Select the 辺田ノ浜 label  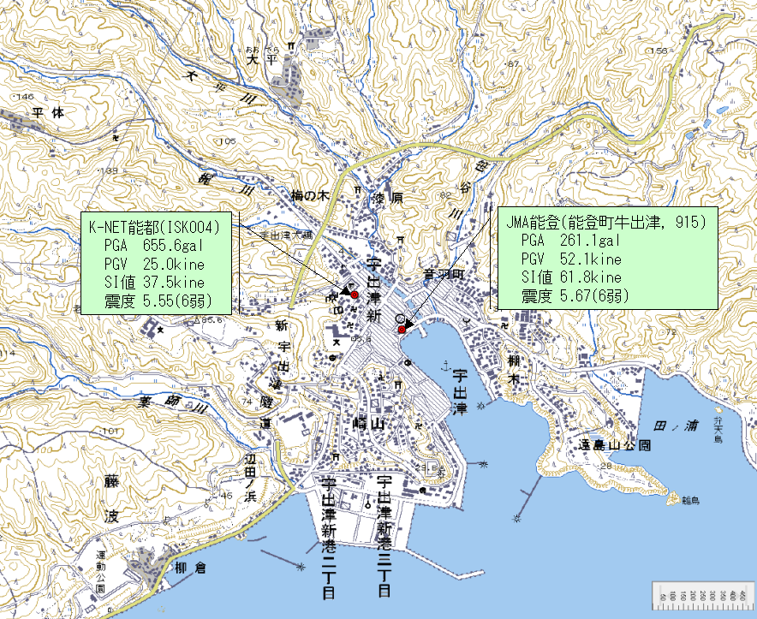[x=249, y=476]
